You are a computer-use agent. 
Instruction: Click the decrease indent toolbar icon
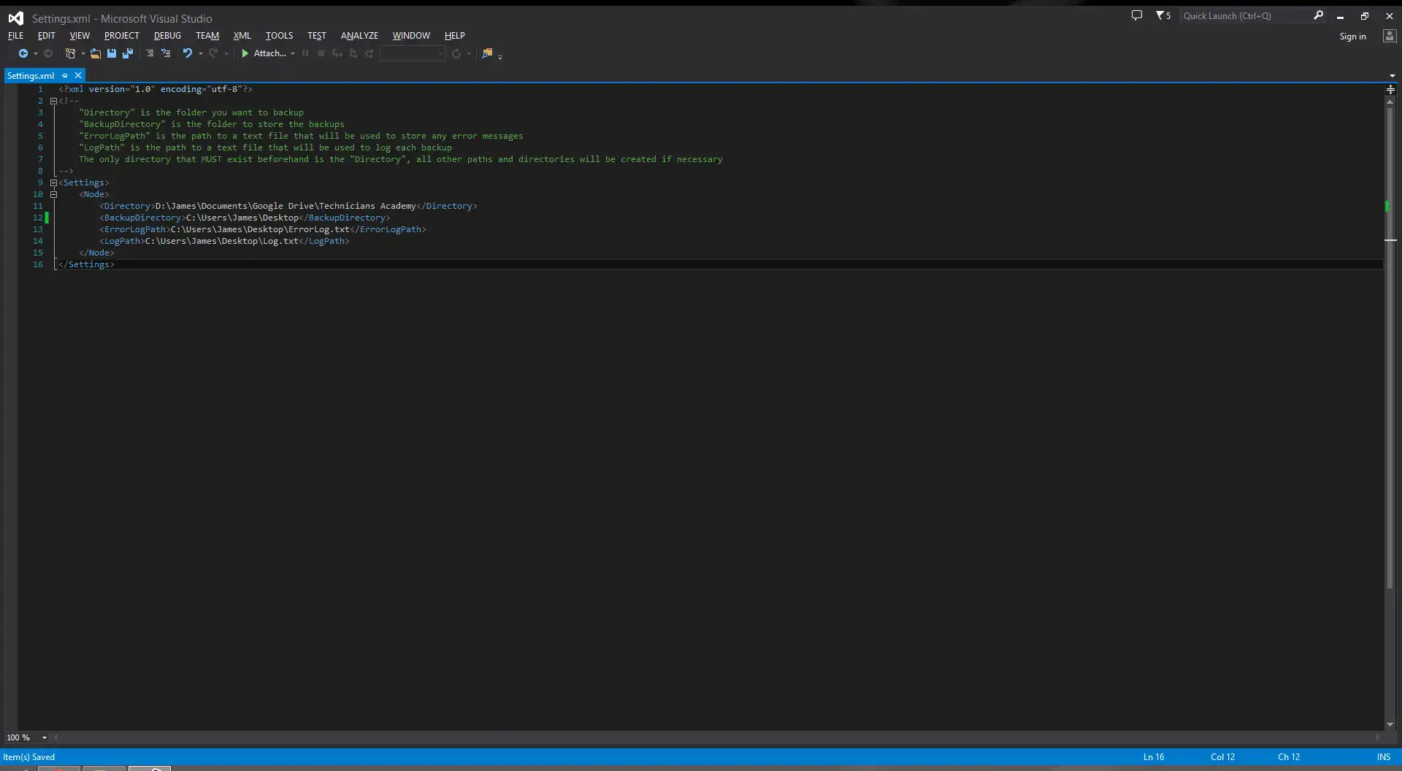[x=150, y=53]
